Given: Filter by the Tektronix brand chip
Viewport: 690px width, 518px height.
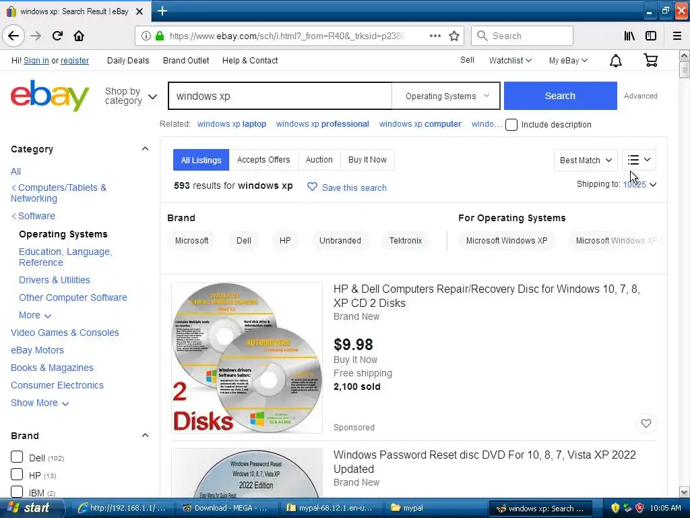Looking at the screenshot, I should [x=405, y=241].
